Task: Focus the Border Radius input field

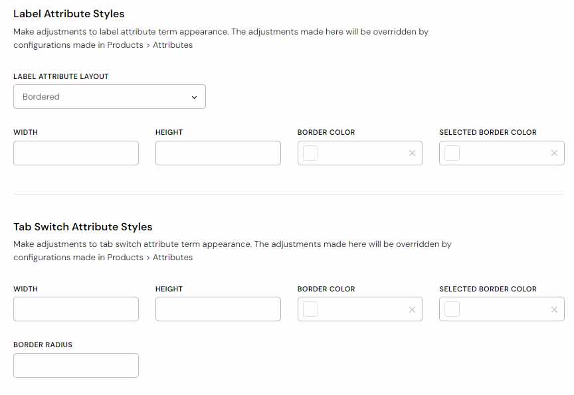Action: pos(76,366)
